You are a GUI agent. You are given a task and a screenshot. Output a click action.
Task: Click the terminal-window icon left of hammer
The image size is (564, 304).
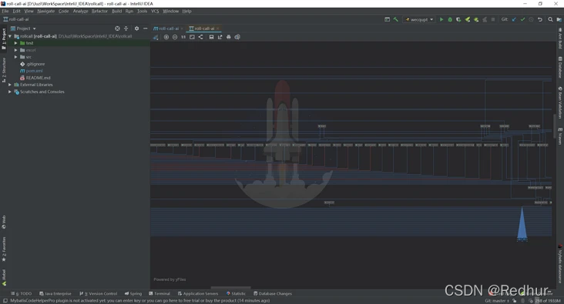click(387, 19)
